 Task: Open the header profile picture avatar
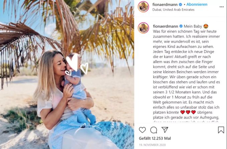tap(144, 7)
